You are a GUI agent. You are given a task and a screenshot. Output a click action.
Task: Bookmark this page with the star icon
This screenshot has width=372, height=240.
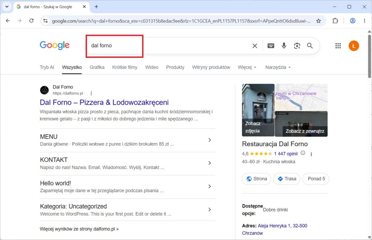pyautogui.click(x=318, y=21)
